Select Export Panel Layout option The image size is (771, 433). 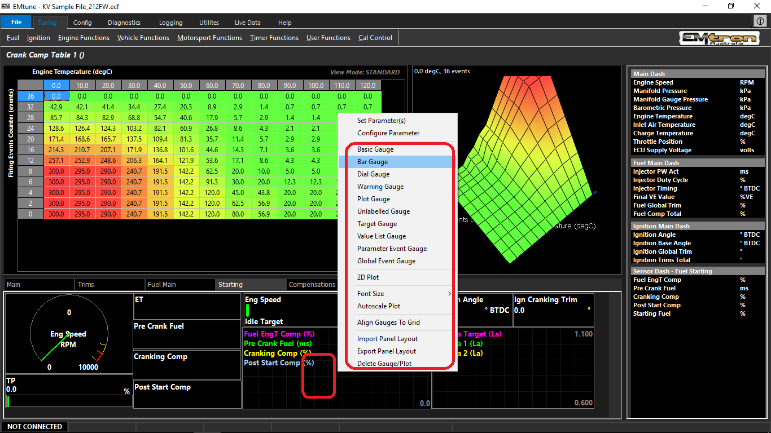[x=386, y=351]
